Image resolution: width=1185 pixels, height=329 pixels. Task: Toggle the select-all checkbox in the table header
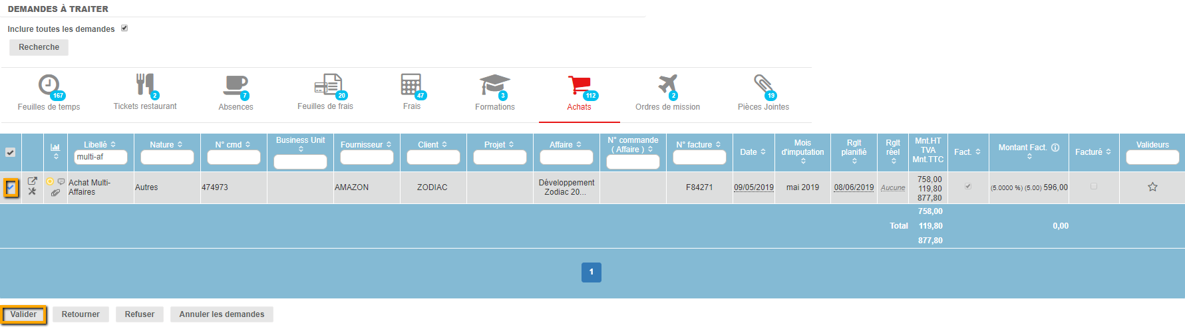(11, 152)
